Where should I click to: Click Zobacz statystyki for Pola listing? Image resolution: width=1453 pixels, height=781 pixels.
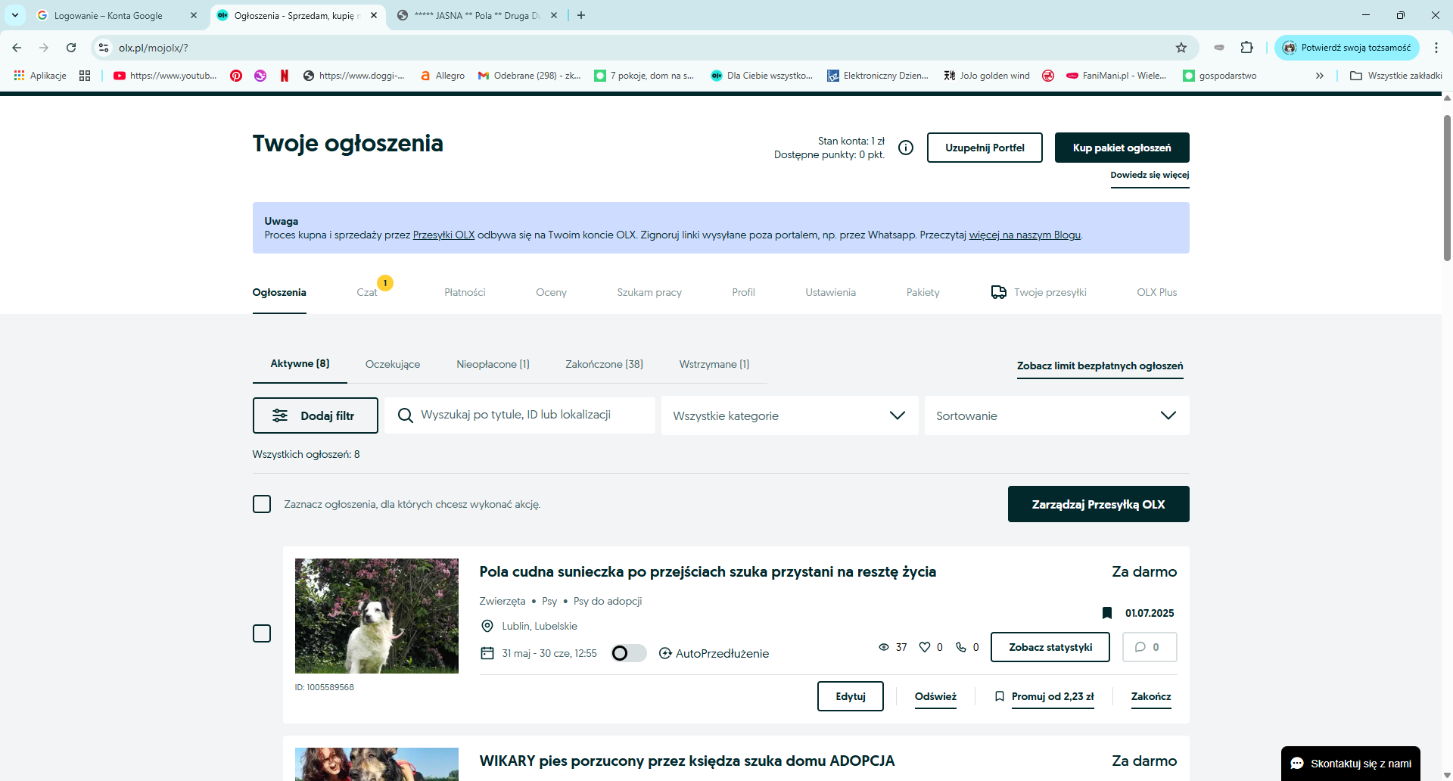(1050, 647)
